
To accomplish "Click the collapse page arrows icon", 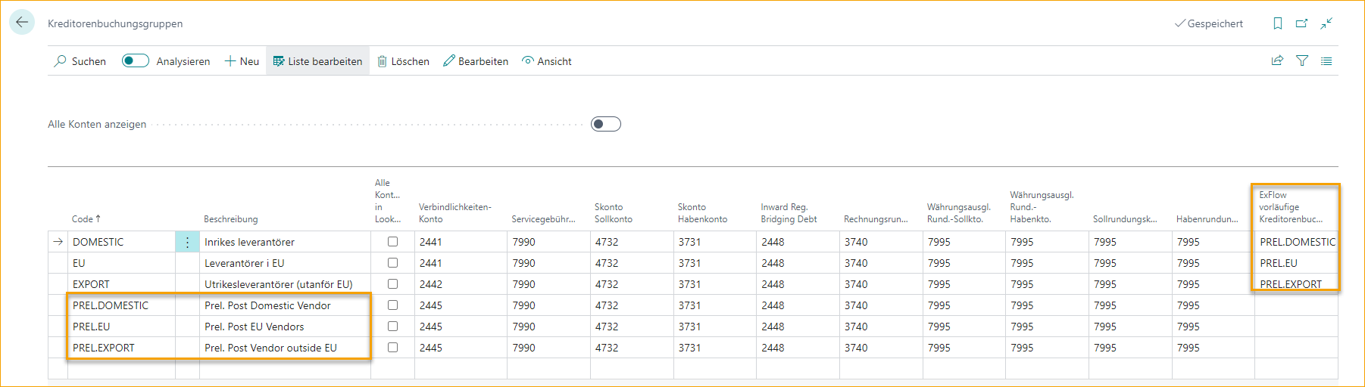I will [x=1326, y=23].
